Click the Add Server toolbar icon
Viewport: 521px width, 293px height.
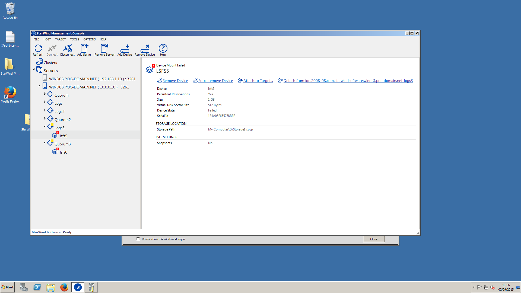pos(84,50)
